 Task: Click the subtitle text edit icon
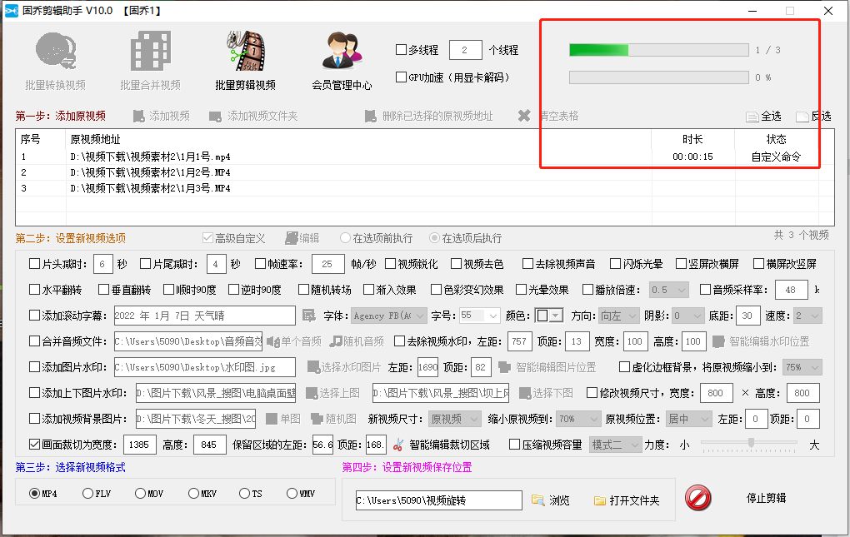pos(308,316)
